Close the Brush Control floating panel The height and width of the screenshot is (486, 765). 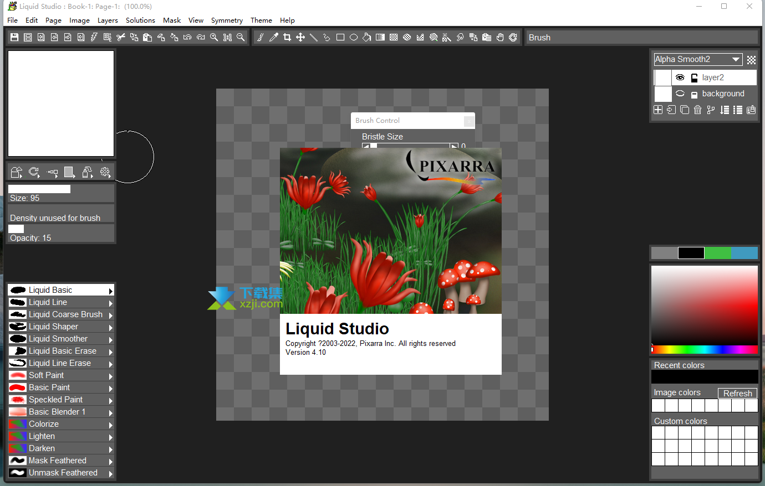pyautogui.click(x=469, y=121)
